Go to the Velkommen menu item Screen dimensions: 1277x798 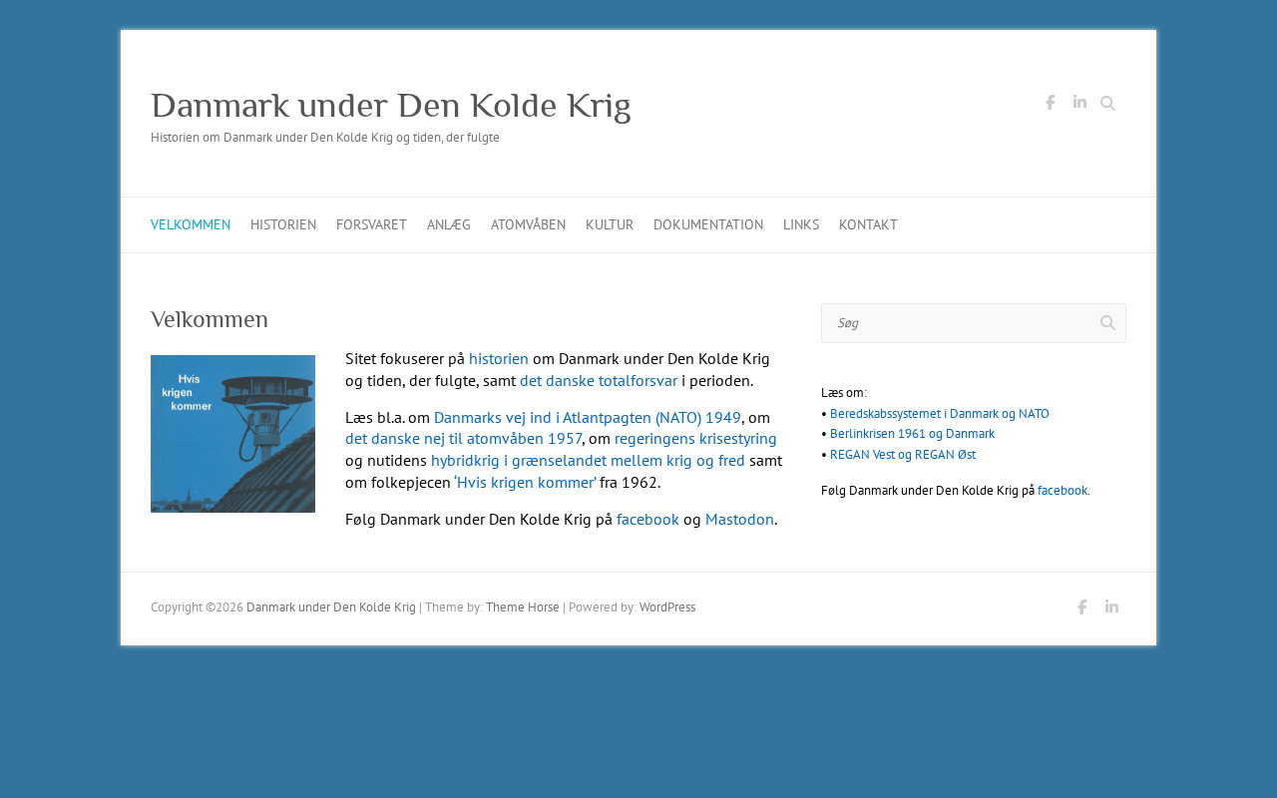191,224
